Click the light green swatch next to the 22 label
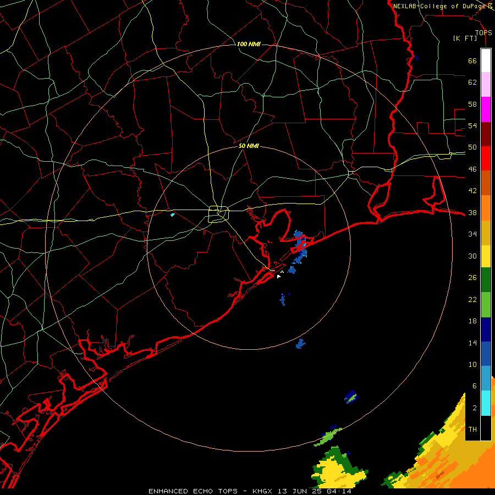The image size is (495, 495). click(x=486, y=305)
